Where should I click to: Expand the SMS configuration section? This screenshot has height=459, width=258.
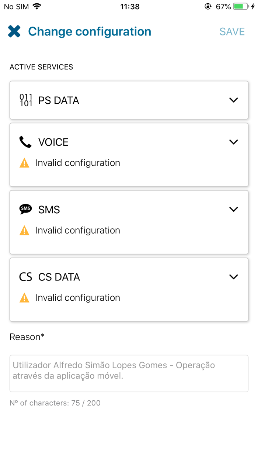(233, 209)
